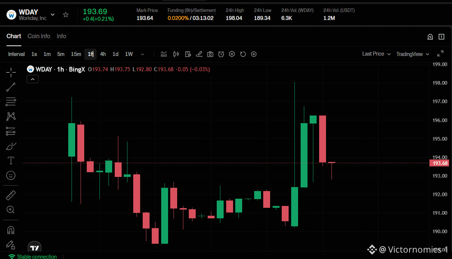Image resolution: width=452 pixels, height=259 pixels.
Task: Click the TradingView logo on the chart
Action: (x=34, y=248)
